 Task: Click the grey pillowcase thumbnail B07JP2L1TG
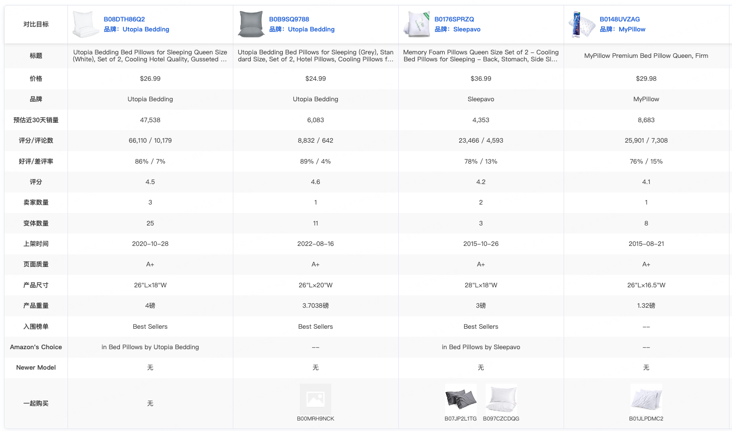coord(461,399)
